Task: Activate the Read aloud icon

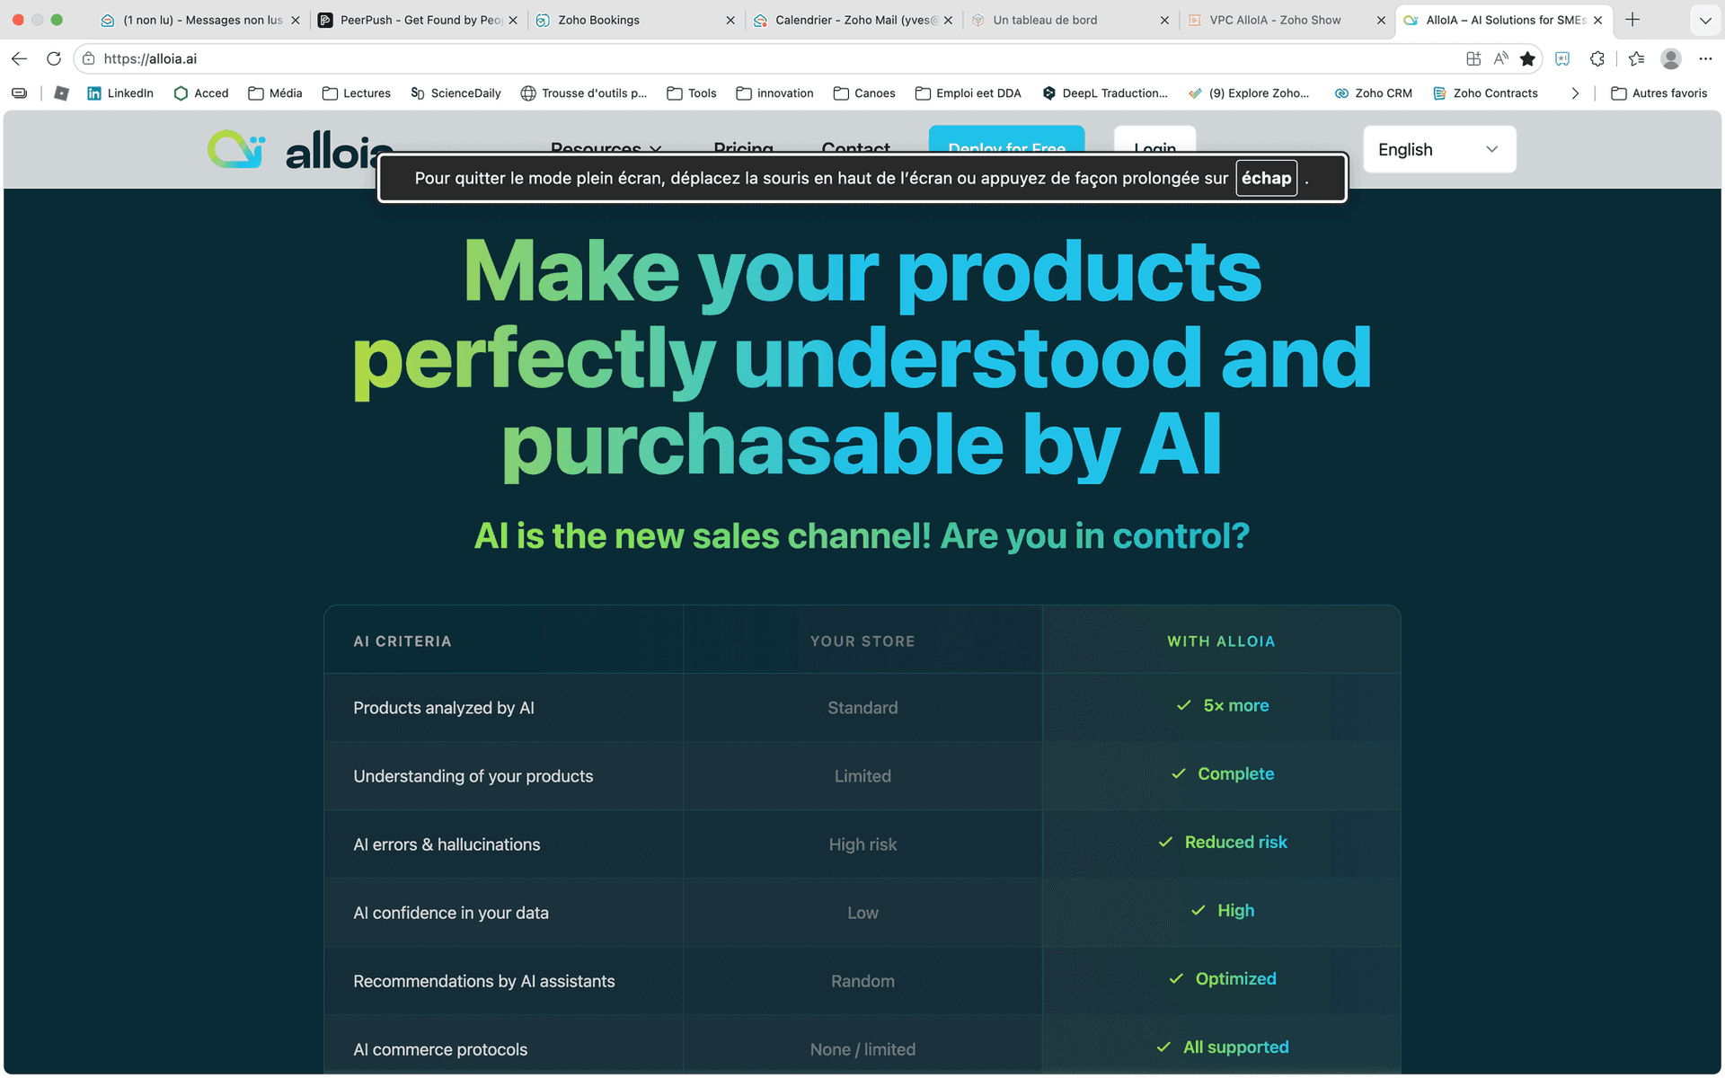Action: (x=1500, y=58)
